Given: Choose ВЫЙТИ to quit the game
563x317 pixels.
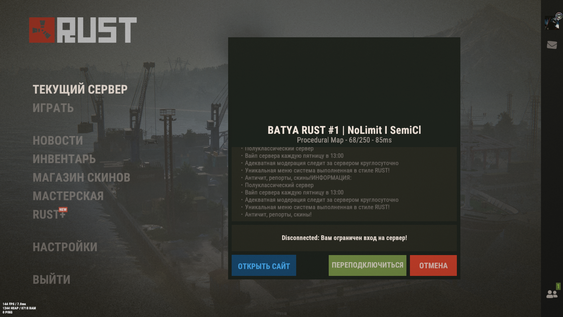Looking at the screenshot, I should pos(51,280).
